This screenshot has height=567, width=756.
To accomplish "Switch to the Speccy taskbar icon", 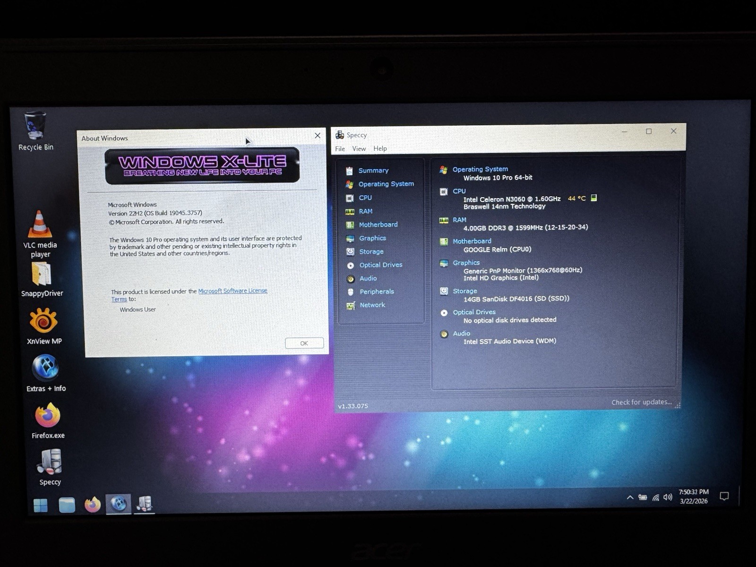I will pyautogui.click(x=144, y=504).
